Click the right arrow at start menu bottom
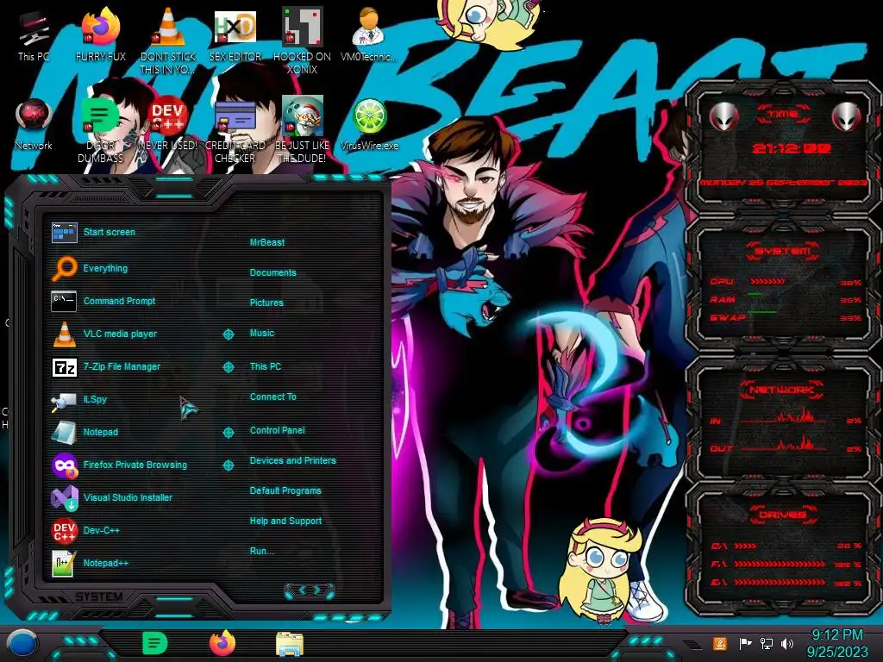 [319, 590]
